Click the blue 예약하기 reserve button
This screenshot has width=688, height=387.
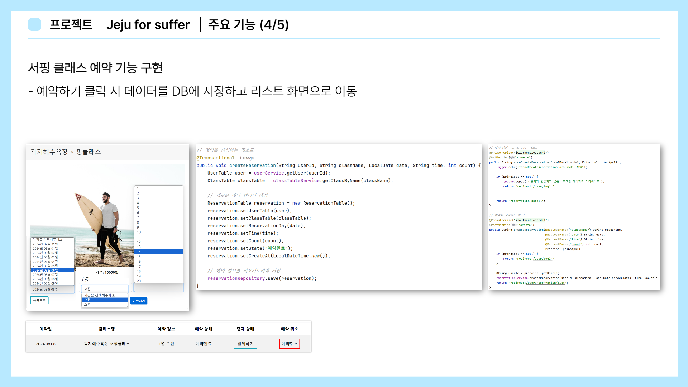point(139,301)
